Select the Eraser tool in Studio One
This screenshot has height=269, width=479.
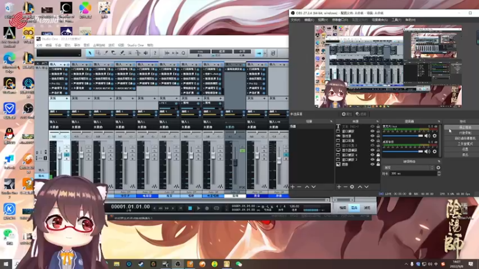[x=114, y=53]
